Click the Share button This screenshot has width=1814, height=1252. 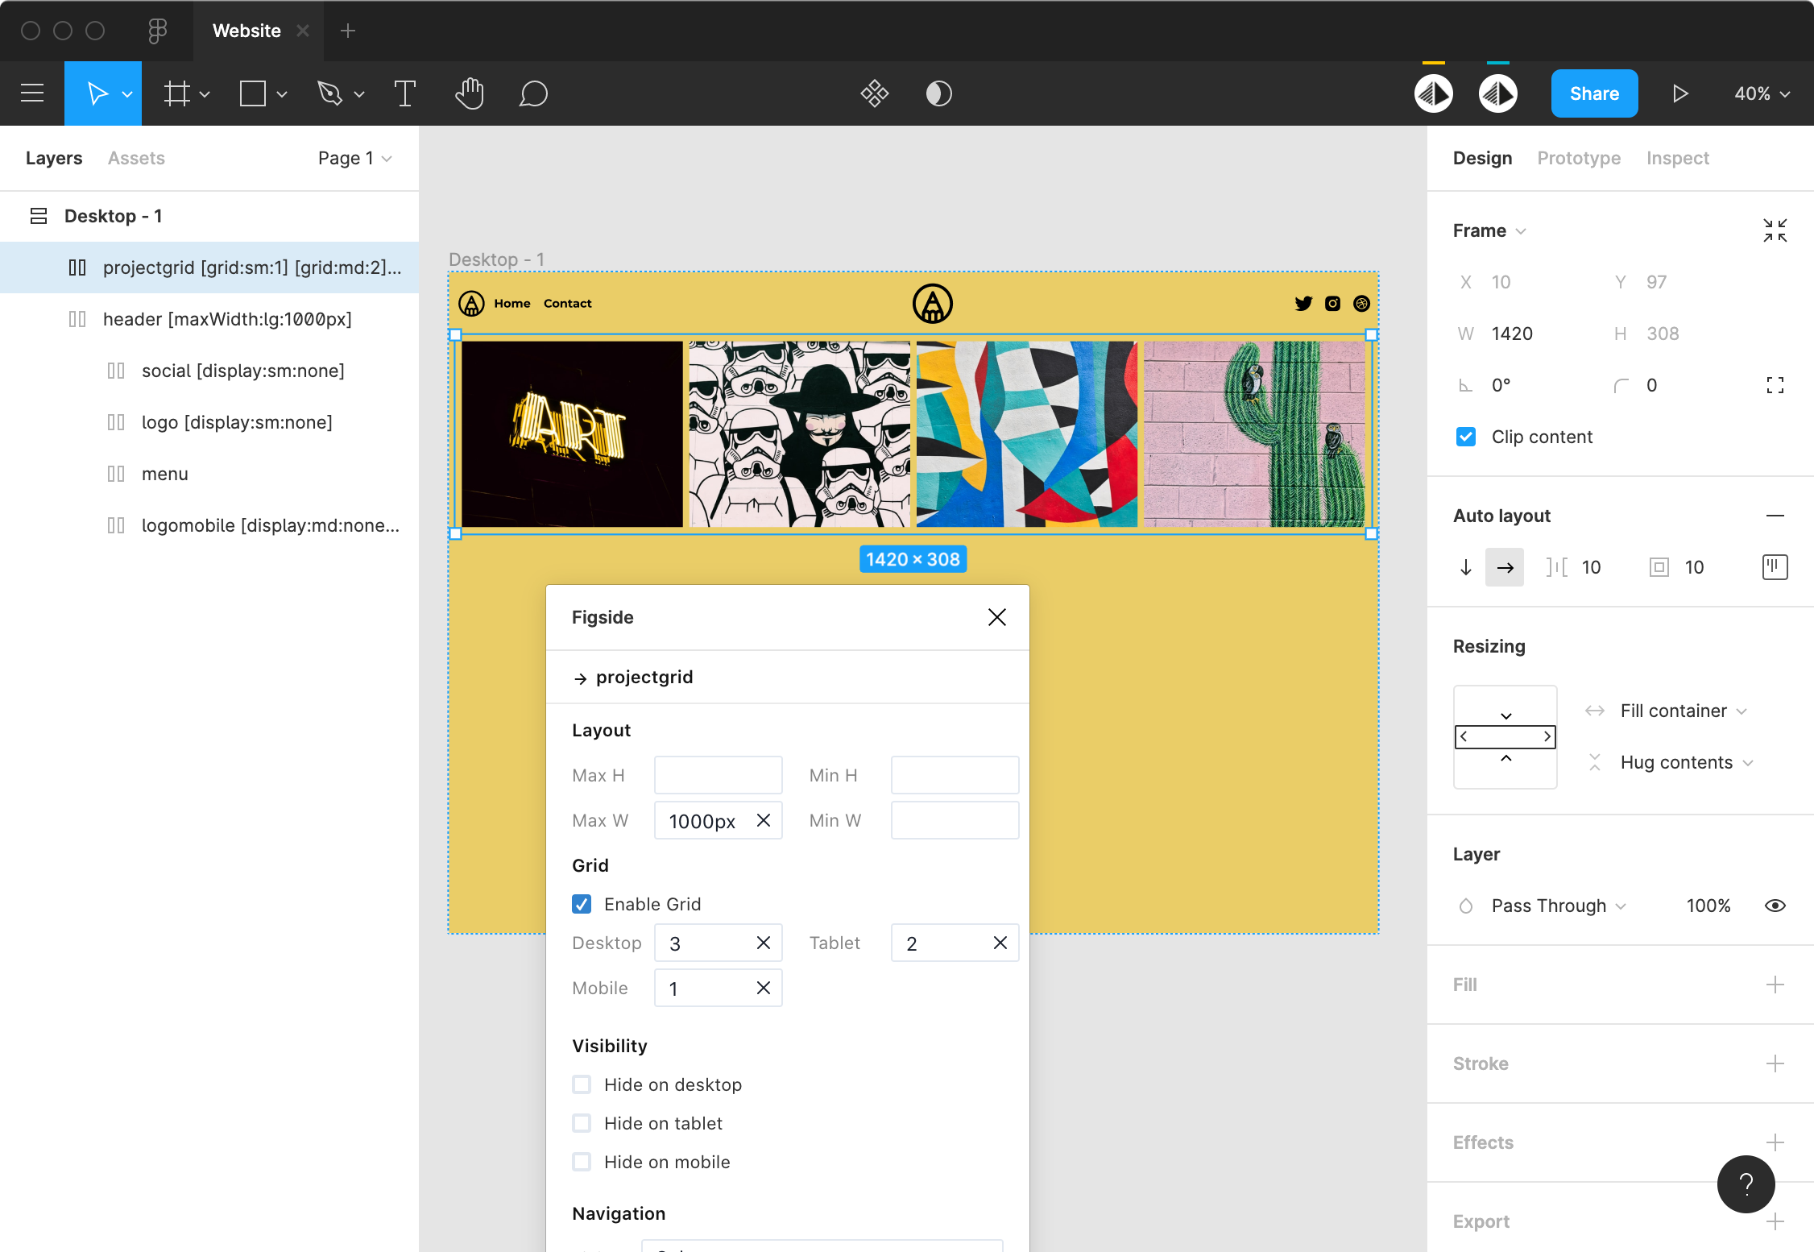tap(1594, 93)
